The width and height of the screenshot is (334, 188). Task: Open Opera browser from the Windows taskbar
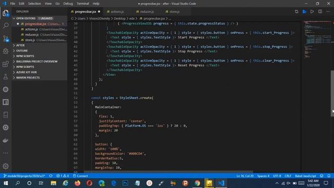pos(89,183)
